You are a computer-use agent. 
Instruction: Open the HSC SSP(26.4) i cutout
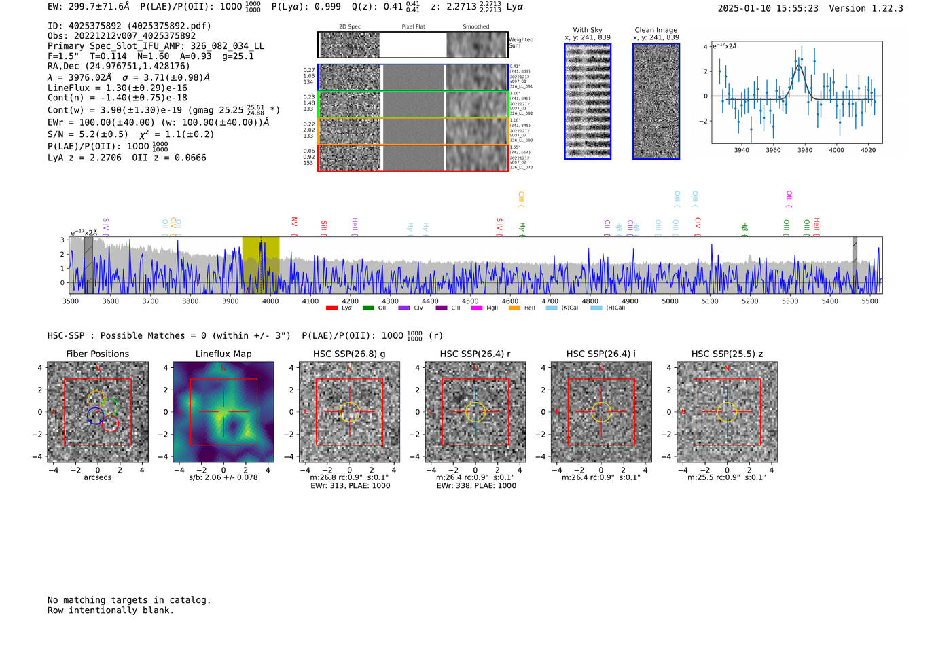pyautogui.click(x=601, y=412)
